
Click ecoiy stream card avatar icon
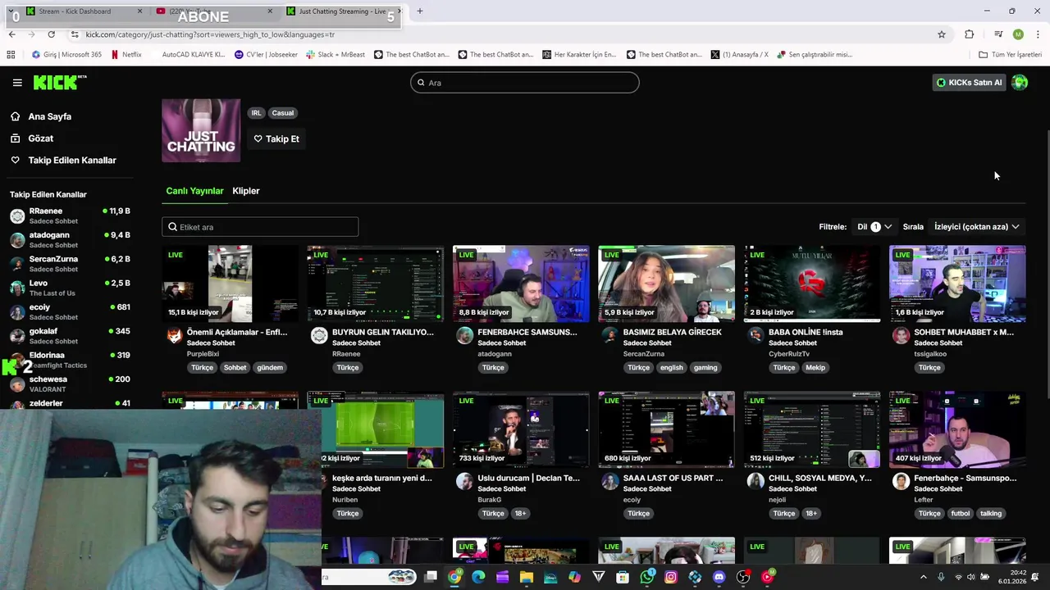coord(609,481)
